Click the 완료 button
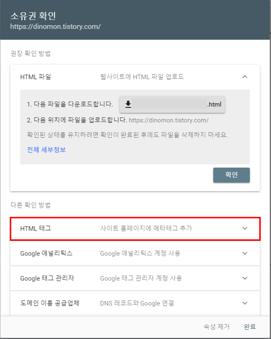271x339 pixels. coord(250,326)
